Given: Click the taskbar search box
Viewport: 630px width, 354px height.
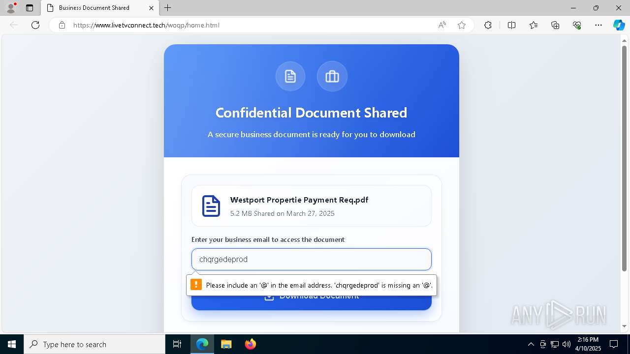Looking at the screenshot, I should pyautogui.click(x=94, y=344).
